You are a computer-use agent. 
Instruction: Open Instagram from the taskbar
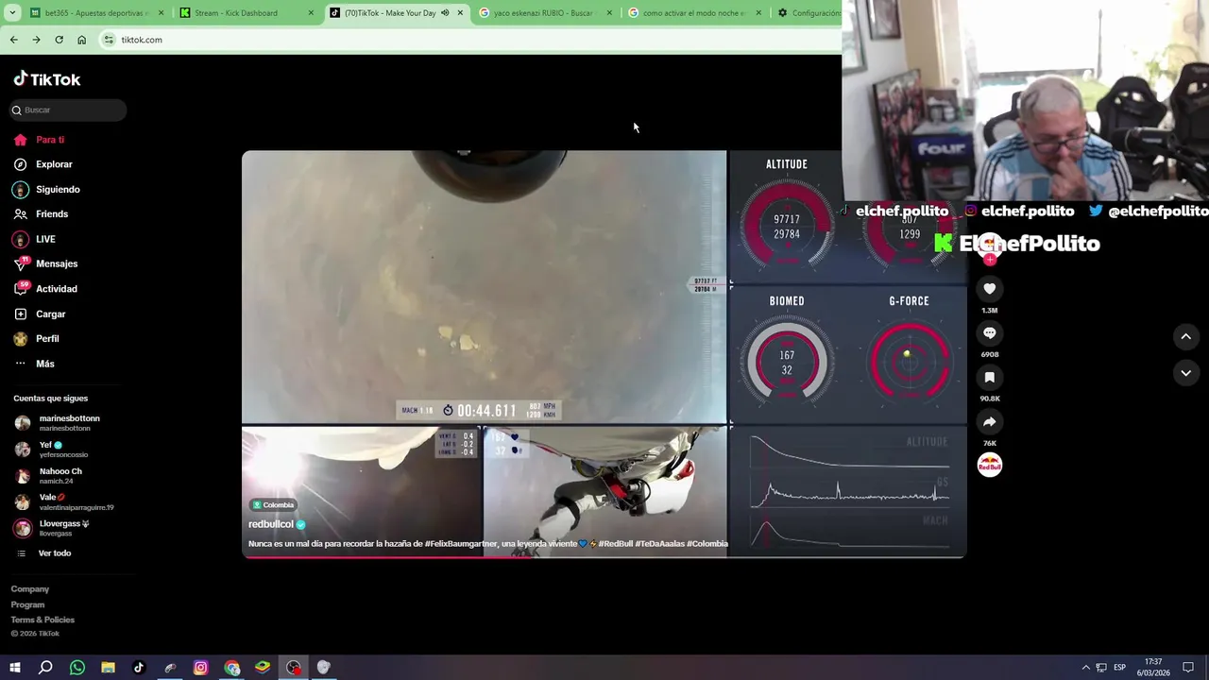click(200, 668)
